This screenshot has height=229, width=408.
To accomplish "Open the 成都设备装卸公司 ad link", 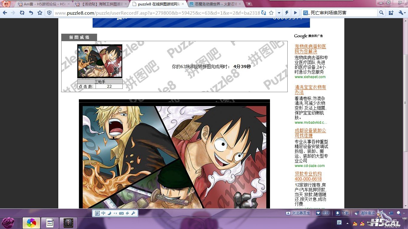I will pyautogui.click(x=310, y=133).
